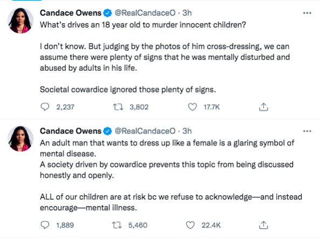This screenshot has width=321, height=239.
Task: Open the 3h timestamp on the first tweet
Action: point(187,13)
